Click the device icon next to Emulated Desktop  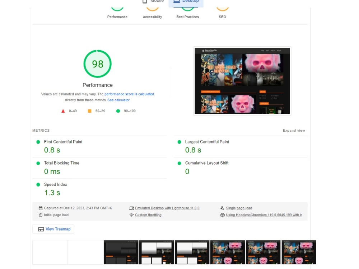coord(132,208)
